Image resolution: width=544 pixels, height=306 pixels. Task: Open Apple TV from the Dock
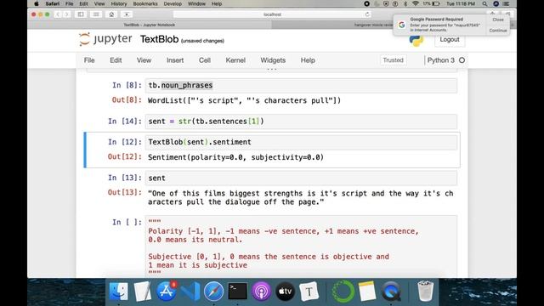(285, 291)
